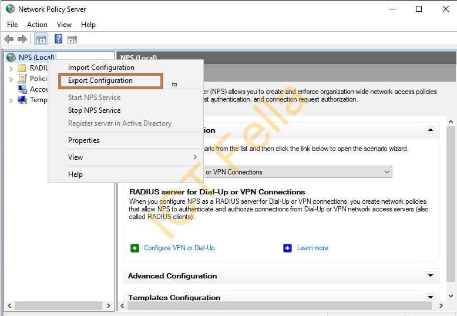This screenshot has width=457, height=316.
Task: Select NPS (Local) root tree node
Action: 36,58
